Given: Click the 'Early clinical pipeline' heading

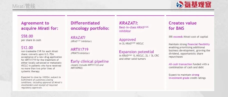Looking at the screenshot, I should tap(90, 61).
